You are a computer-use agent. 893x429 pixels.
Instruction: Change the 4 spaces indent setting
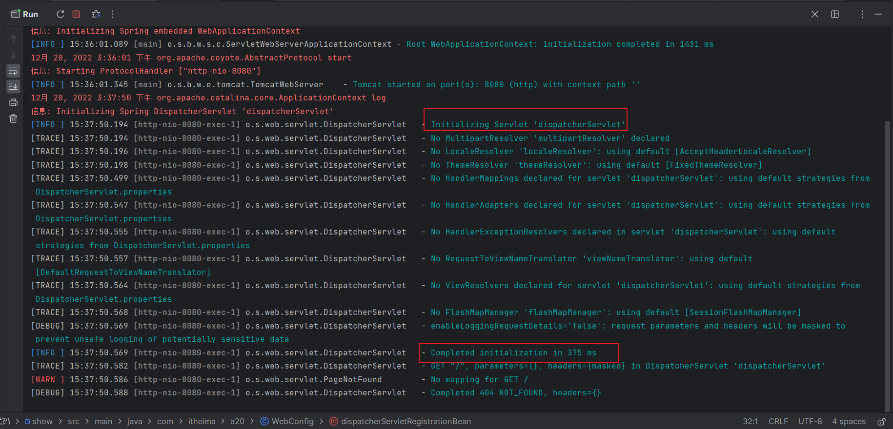(849, 421)
